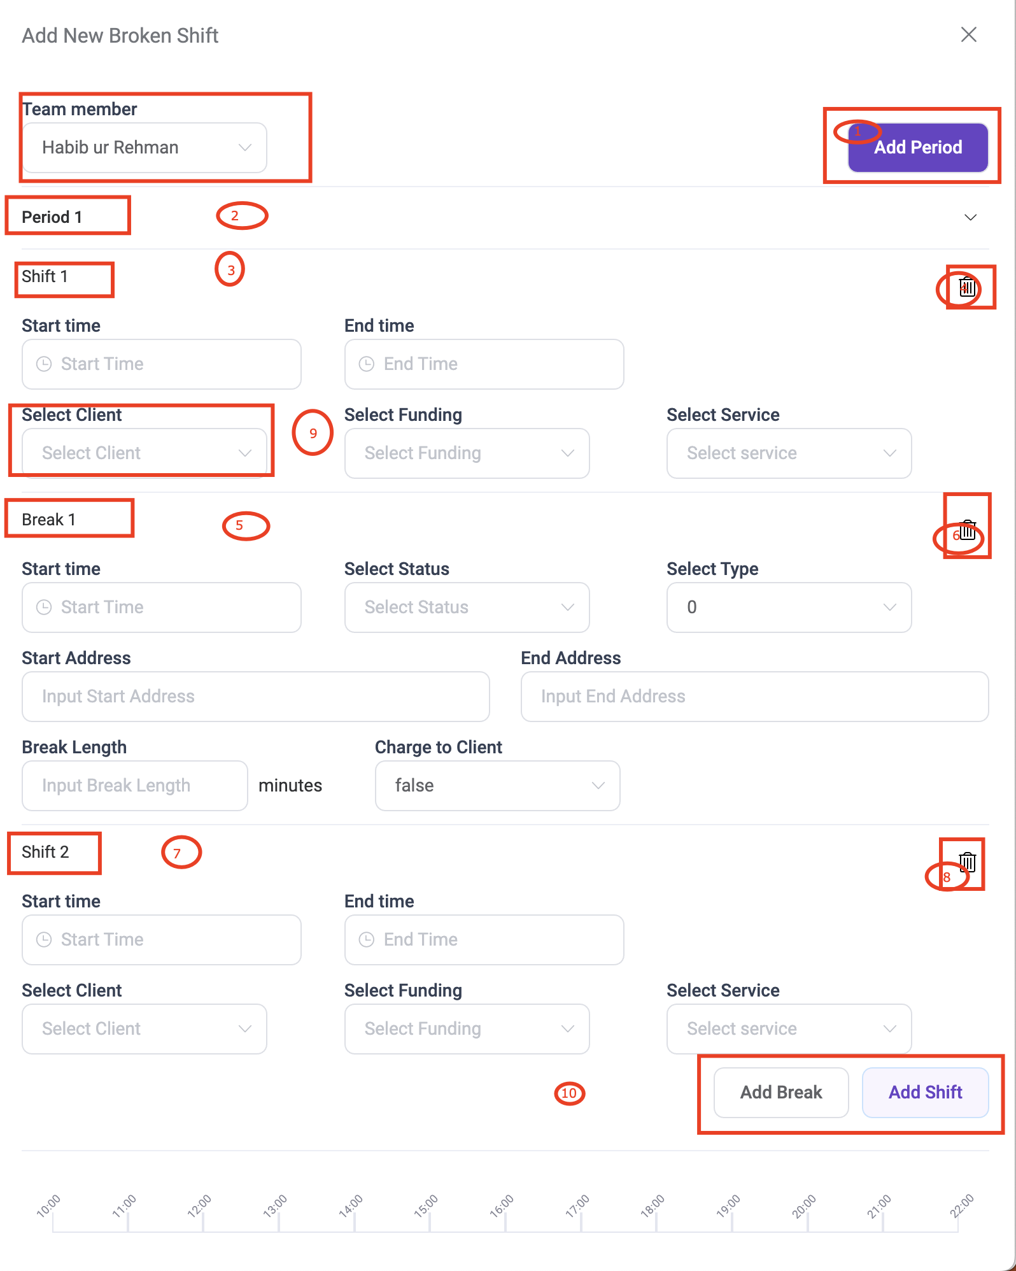Image resolution: width=1016 pixels, height=1271 pixels.
Task: Click the Add Break button
Action: point(781,1093)
